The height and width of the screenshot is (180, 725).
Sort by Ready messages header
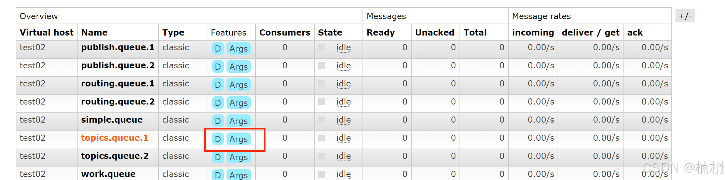pyautogui.click(x=381, y=32)
